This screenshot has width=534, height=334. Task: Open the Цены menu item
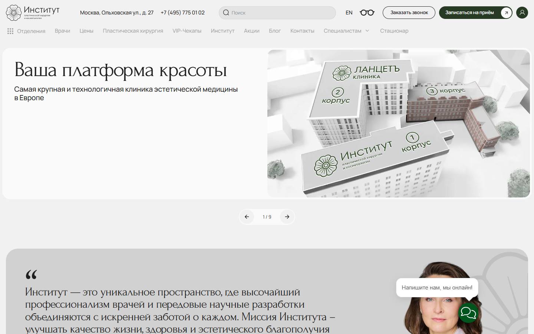(x=86, y=31)
